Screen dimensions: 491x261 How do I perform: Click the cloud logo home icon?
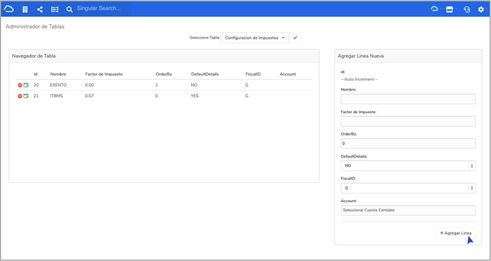point(9,9)
